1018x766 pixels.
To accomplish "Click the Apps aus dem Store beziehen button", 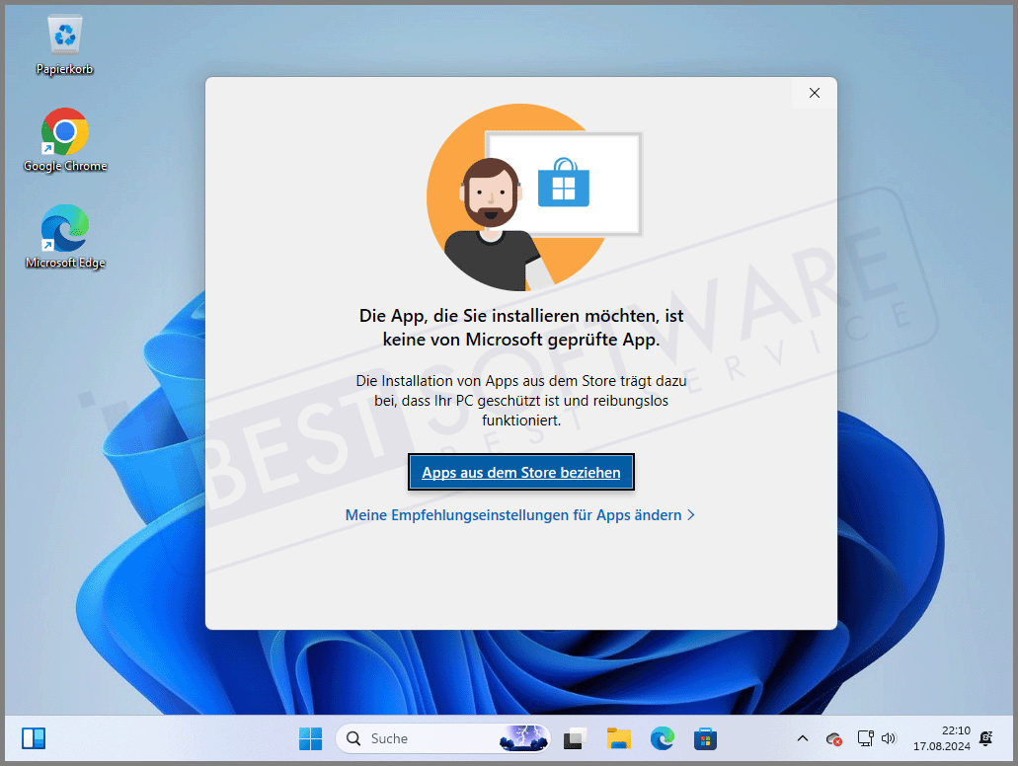I will (520, 472).
